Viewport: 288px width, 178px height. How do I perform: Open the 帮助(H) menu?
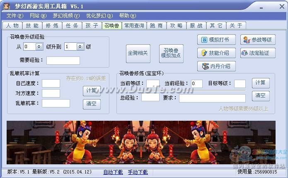(128, 16)
